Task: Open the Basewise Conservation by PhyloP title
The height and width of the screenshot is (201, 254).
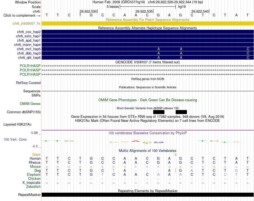Action: [148, 133]
